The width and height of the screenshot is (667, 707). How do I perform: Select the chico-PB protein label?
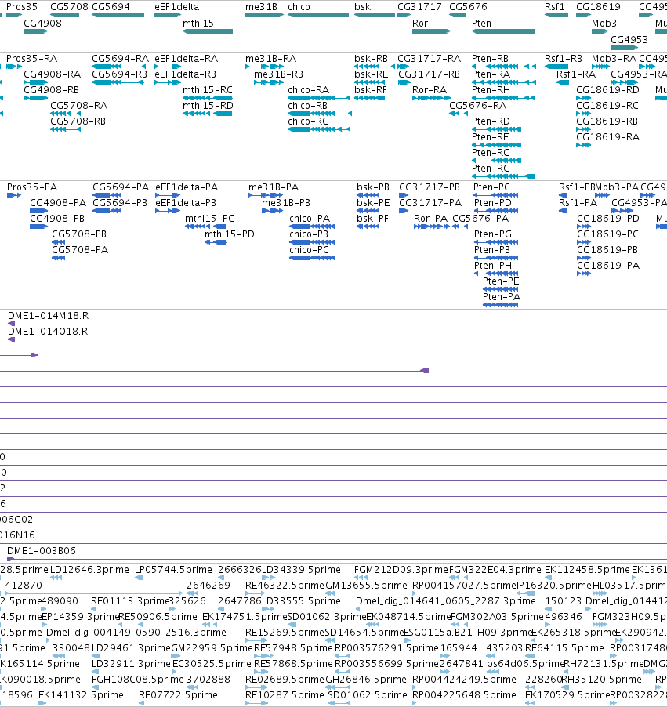[309, 234]
